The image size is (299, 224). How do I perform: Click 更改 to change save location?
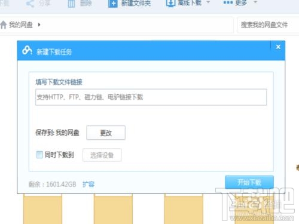coord(106,133)
